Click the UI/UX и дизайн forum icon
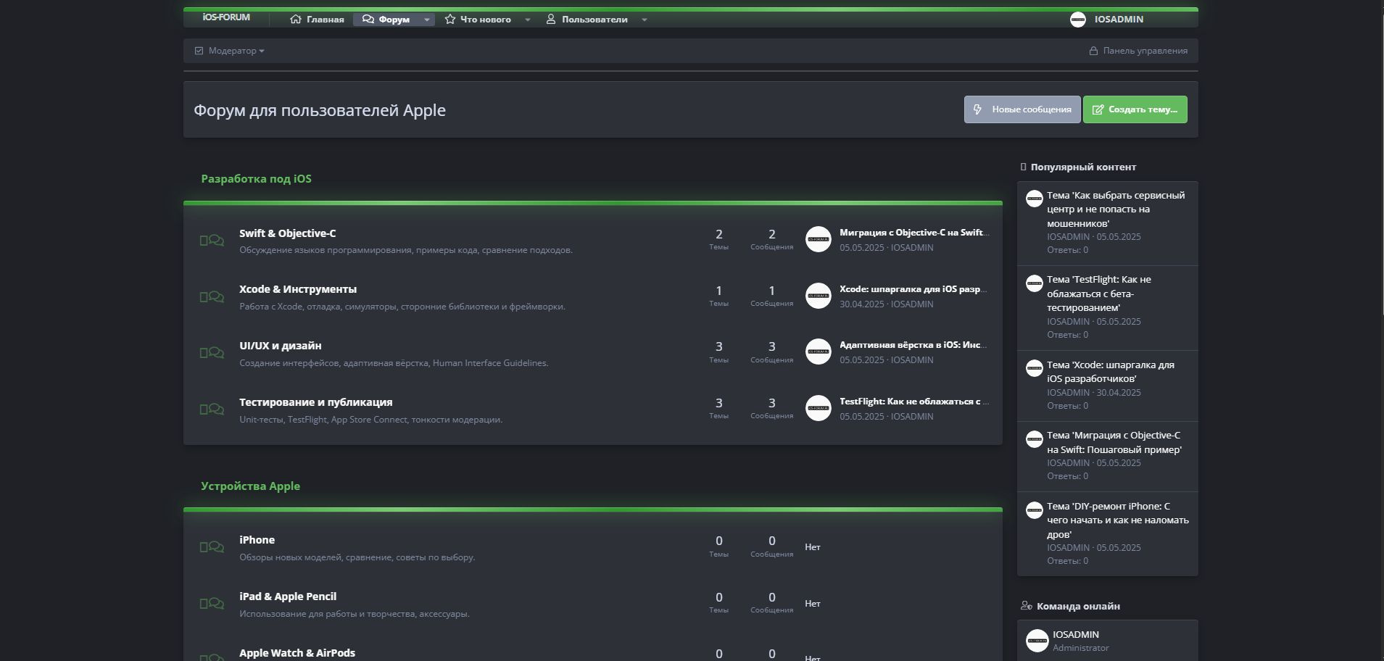The image size is (1384, 661). pyautogui.click(x=212, y=353)
